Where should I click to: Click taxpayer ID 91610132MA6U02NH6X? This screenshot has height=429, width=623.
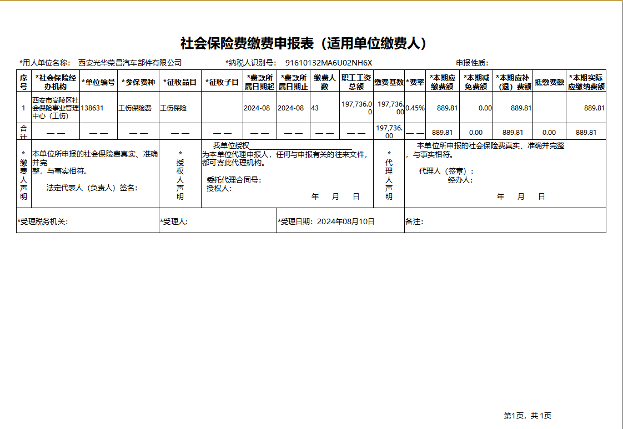pos(329,63)
